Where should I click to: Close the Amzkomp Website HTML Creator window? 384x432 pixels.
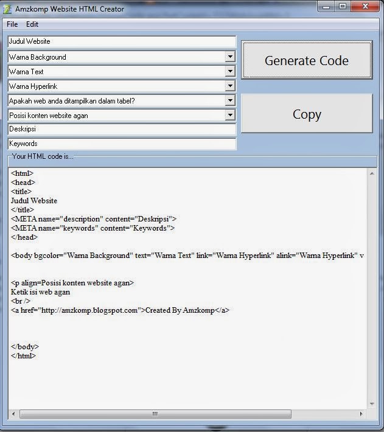[x=365, y=7]
